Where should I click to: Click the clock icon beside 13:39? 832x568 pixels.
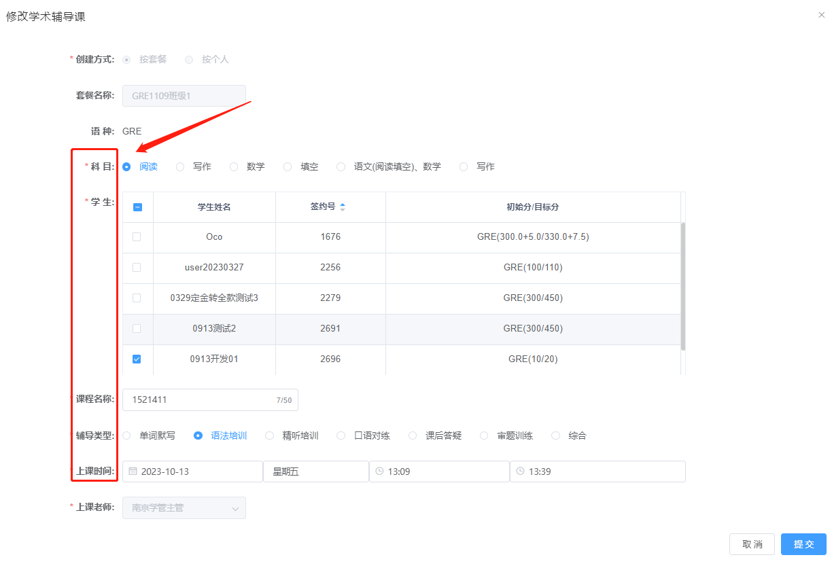pyautogui.click(x=520, y=472)
